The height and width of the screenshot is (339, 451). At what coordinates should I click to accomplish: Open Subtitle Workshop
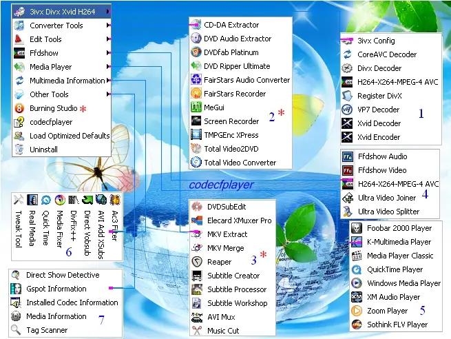click(233, 303)
